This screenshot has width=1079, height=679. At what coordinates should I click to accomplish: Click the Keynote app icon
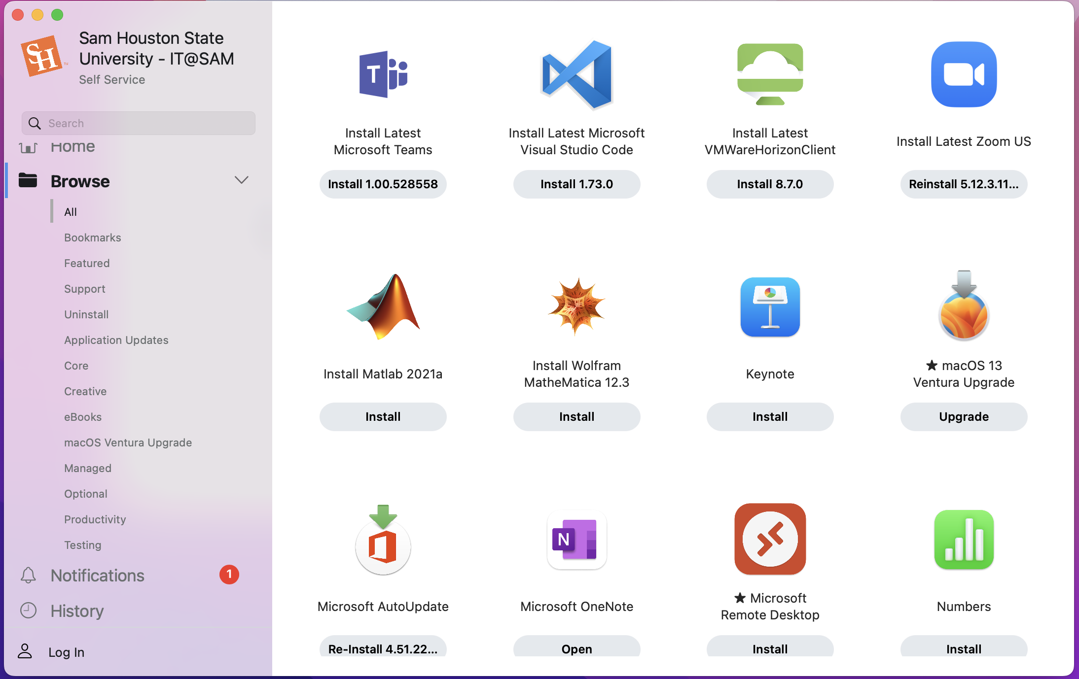click(x=770, y=306)
